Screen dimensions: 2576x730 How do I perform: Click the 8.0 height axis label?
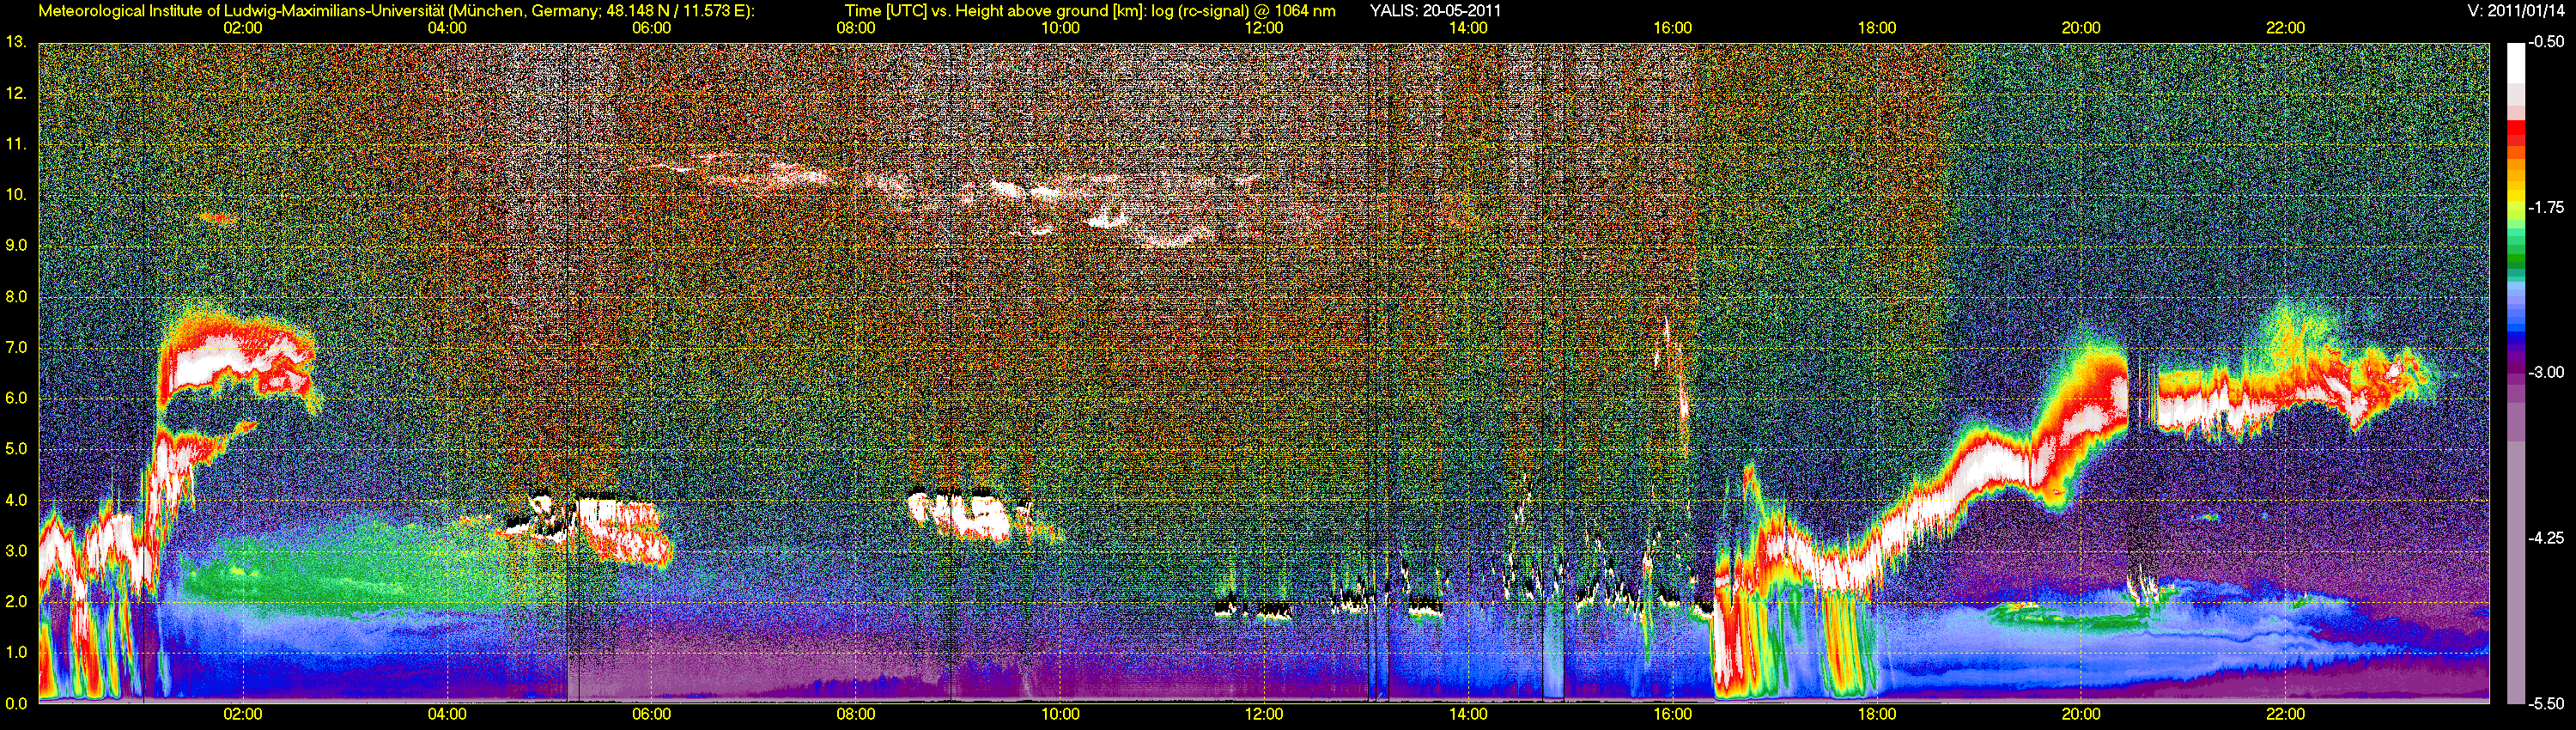[x=16, y=296]
